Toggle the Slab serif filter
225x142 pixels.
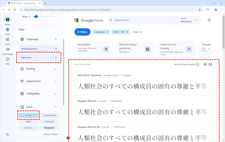pos(28,122)
